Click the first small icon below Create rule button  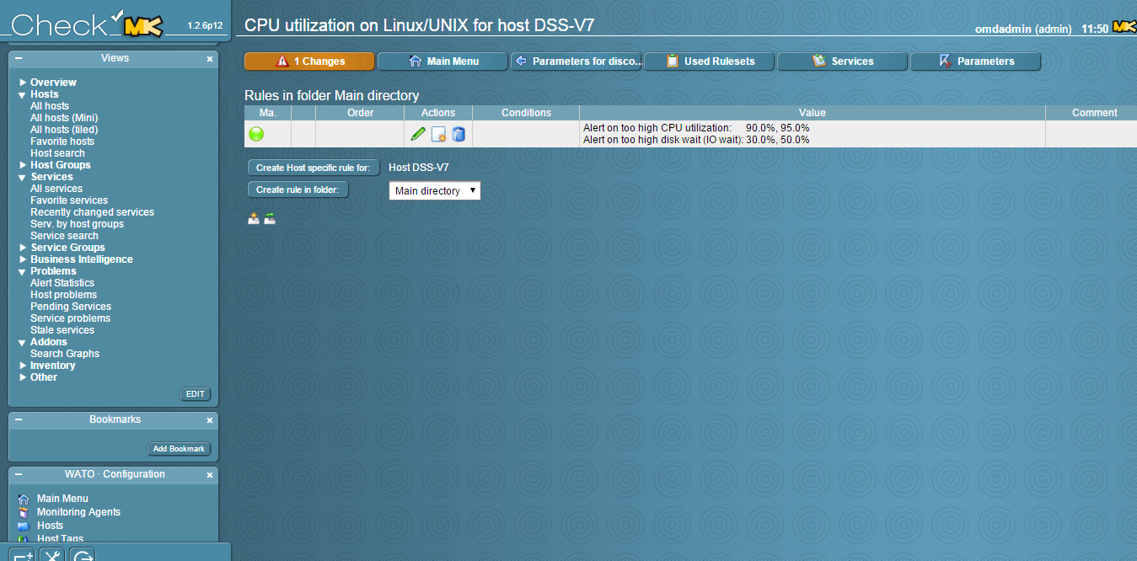[254, 219]
